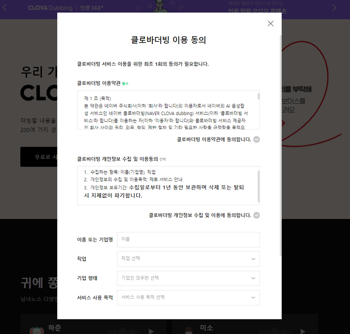Check agreement to 개인정보 수집 및 이용
350x334 pixels.
[257, 215]
